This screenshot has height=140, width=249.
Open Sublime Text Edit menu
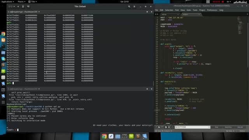161,10
